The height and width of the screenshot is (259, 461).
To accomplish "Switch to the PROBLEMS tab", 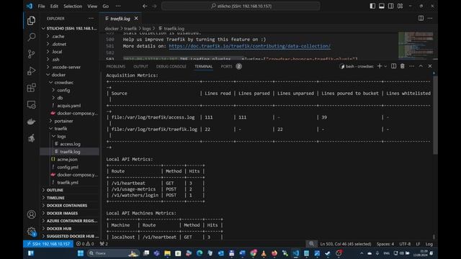I will (115, 66).
